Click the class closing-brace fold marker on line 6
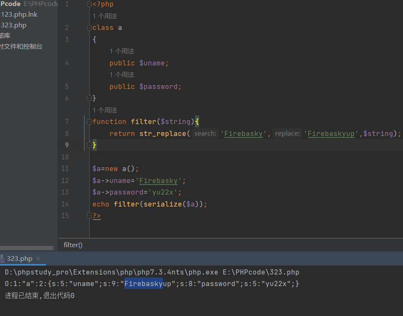 (89, 98)
